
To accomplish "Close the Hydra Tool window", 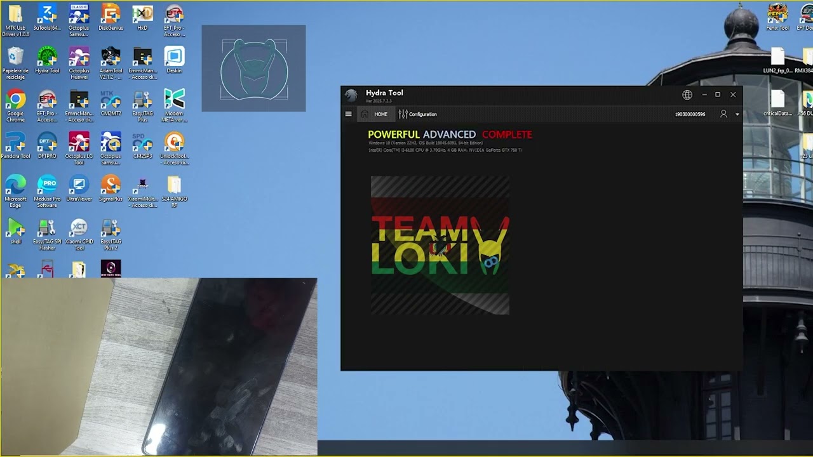I will 733,95.
